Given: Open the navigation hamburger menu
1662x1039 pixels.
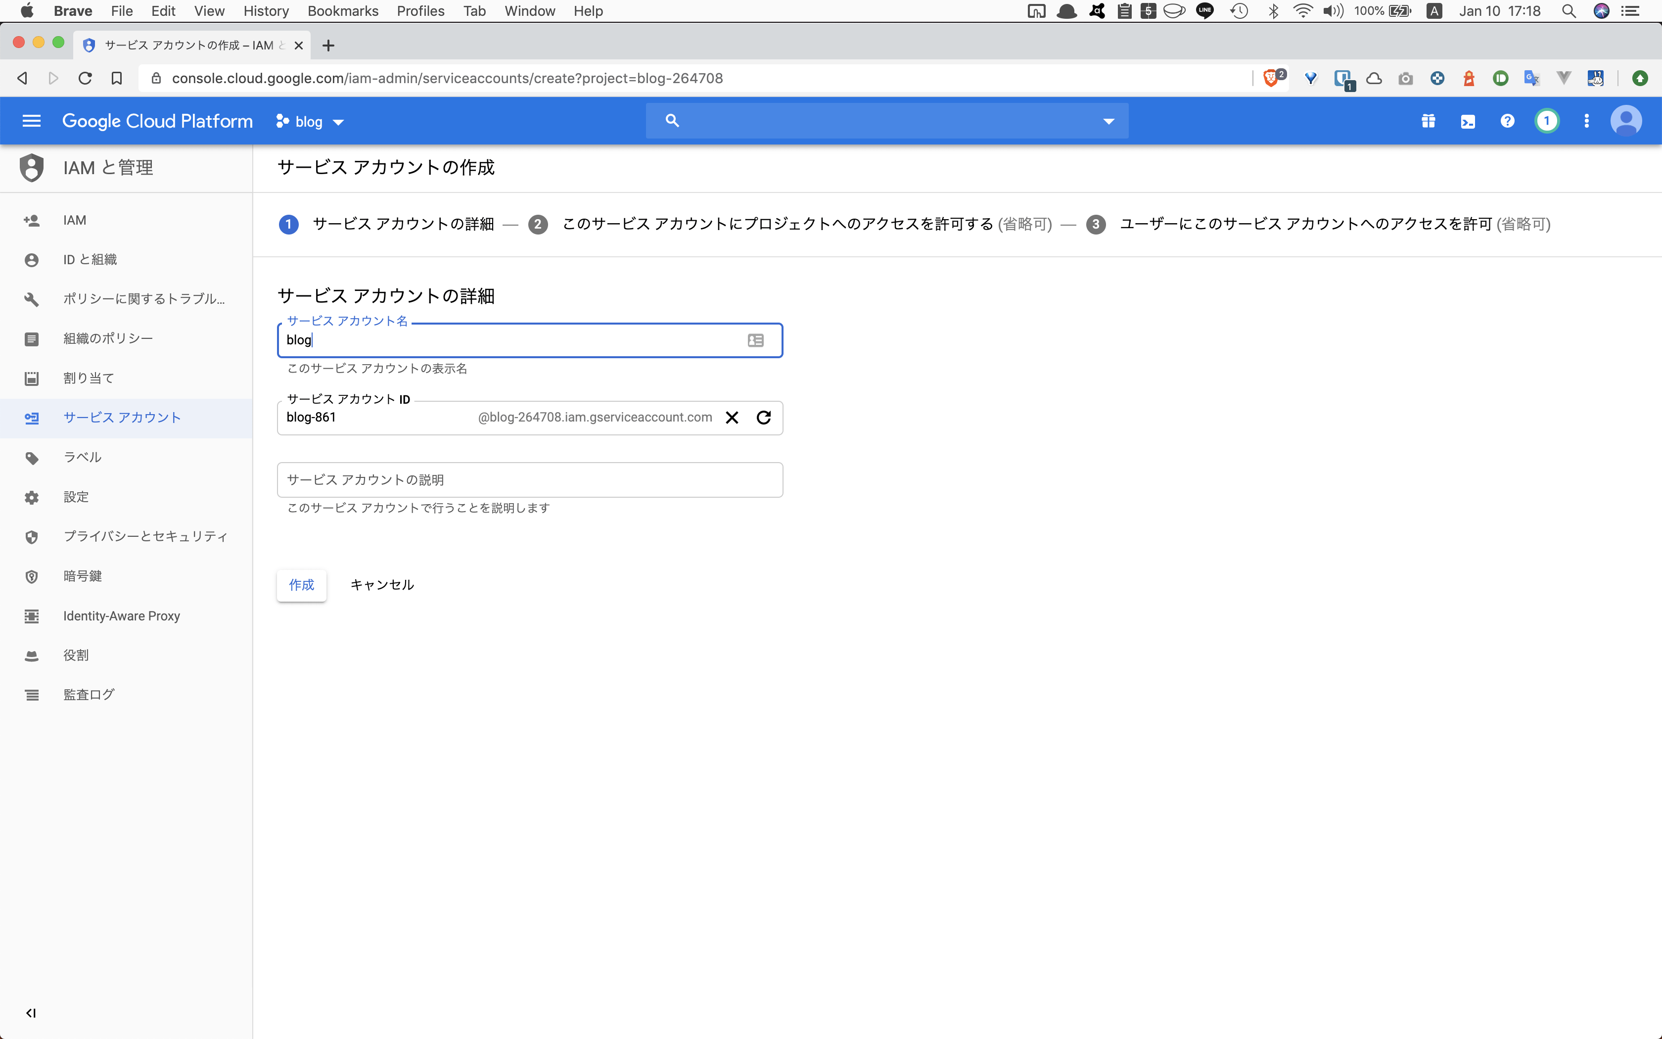Looking at the screenshot, I should pos(32,120).
